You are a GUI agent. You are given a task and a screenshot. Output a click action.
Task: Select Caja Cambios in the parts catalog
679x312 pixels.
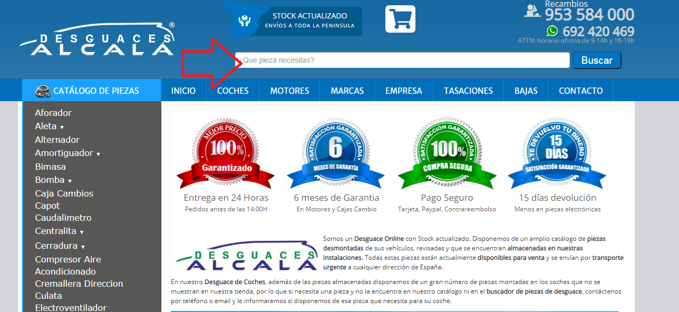point(64,193)
